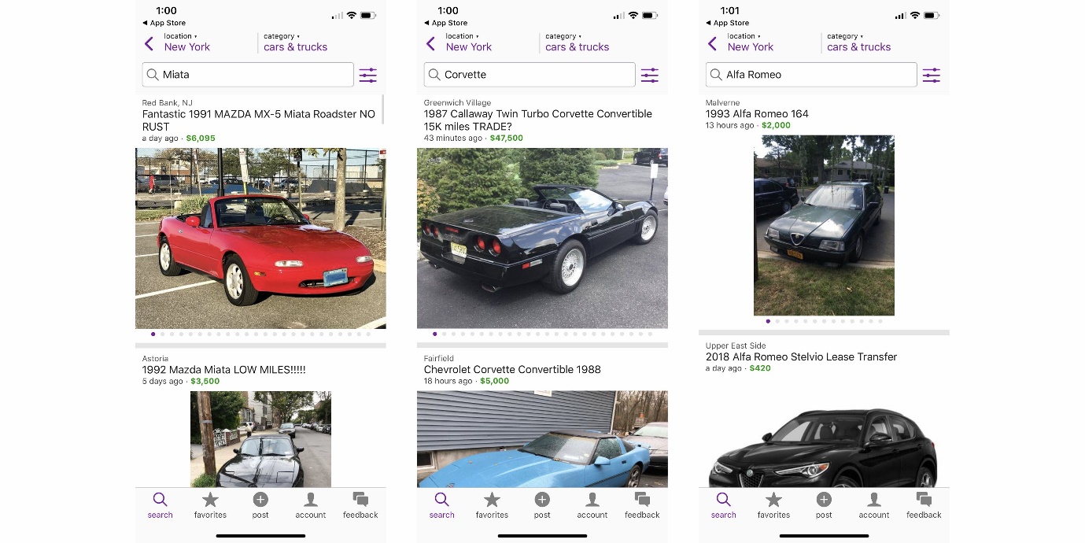Viewport: 1085px width, 543px height.
Task: Go back using the arrow in the Miata screen
Action: pos(149,44)
